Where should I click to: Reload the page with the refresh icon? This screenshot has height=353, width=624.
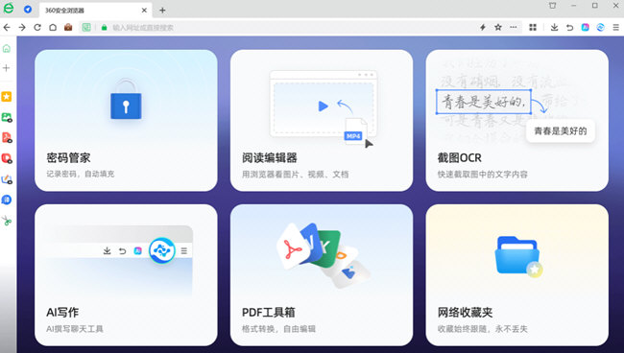pyautogui.click(x=37, y=27)
